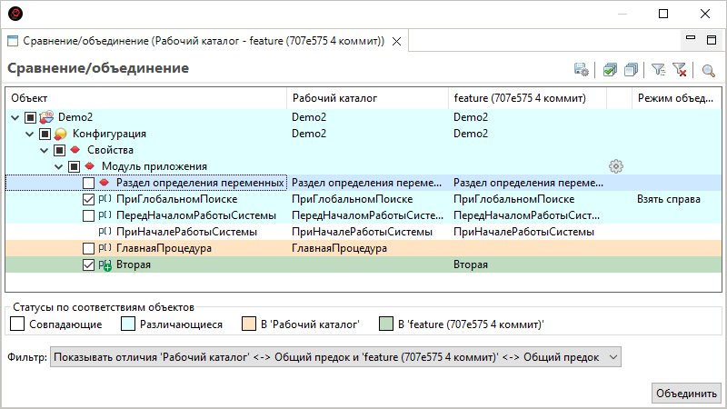
Task: Uncheck the ПриГлобальномПоиске checkbox
Action: pyautogui.click(x=88, y=199)
